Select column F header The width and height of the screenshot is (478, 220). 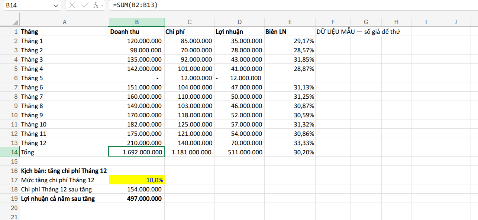(333, 22)
